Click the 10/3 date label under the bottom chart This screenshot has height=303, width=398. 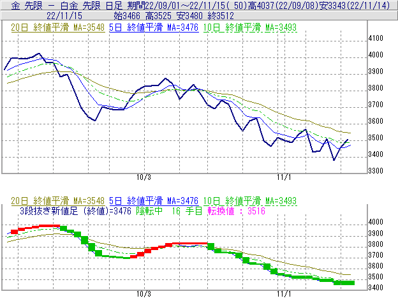(x=144, y=294)
